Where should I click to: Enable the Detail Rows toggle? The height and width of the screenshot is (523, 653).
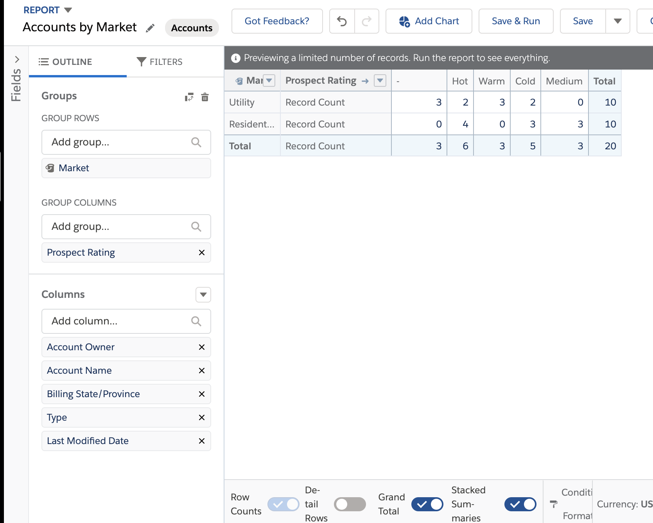click(350, 504)
